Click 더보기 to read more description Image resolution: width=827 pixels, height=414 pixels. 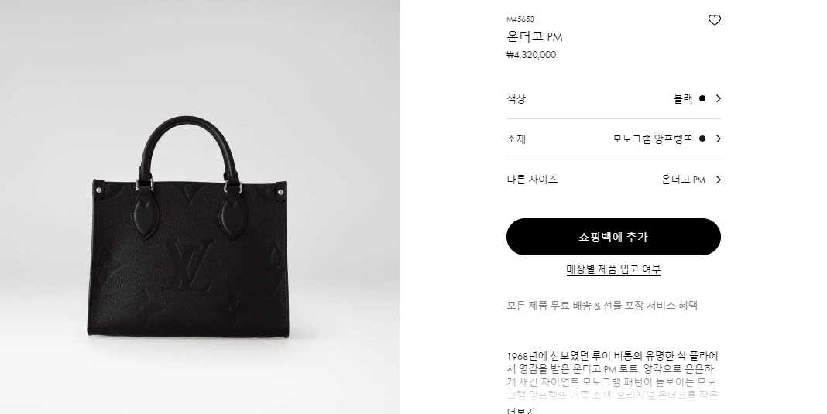(522, 411)
